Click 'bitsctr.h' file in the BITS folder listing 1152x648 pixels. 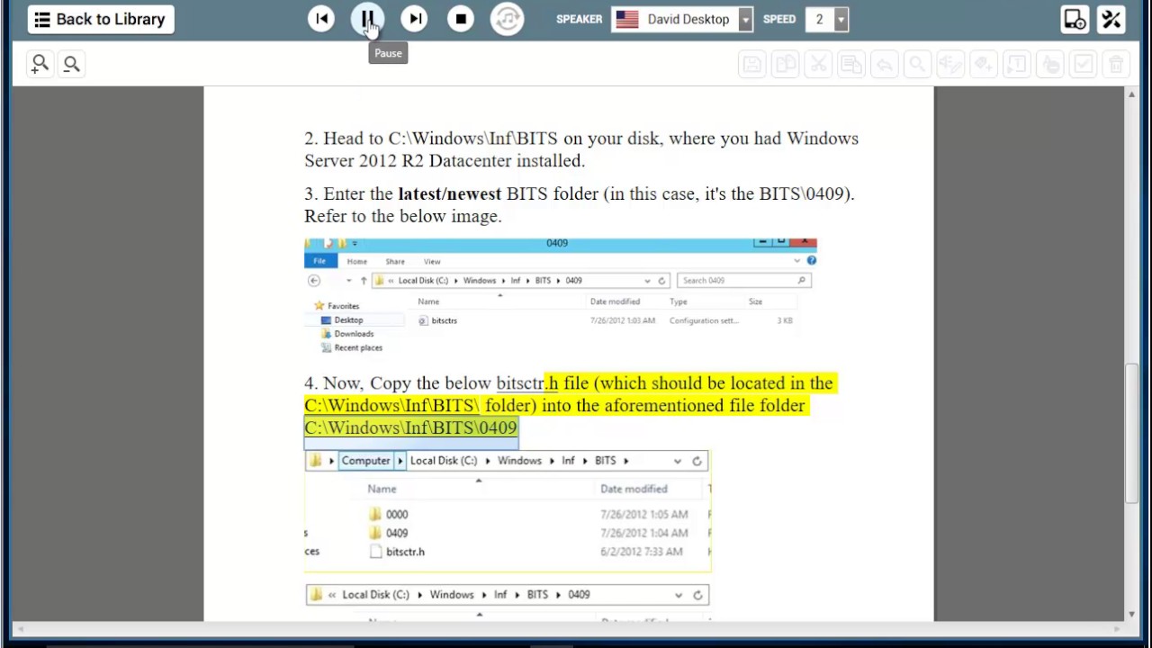pos(397,552)
